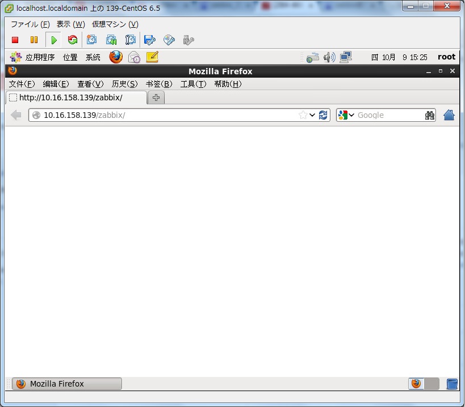Open the 位置 places menu

pos(70,57)
